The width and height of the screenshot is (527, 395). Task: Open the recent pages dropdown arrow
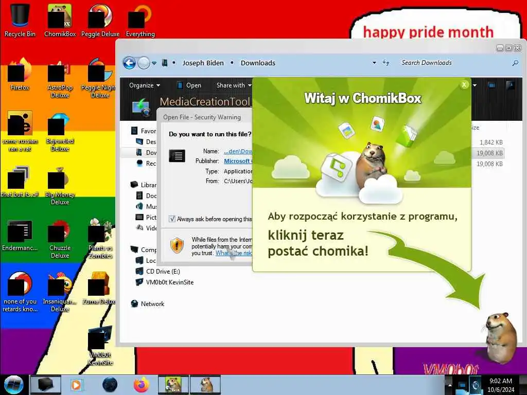pos(154,63)
